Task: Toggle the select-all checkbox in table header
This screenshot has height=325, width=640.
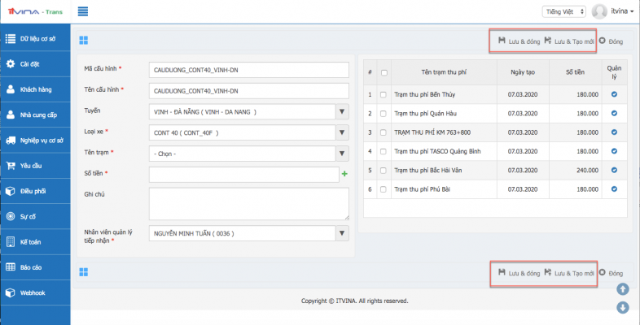Action: coord(384,73)
